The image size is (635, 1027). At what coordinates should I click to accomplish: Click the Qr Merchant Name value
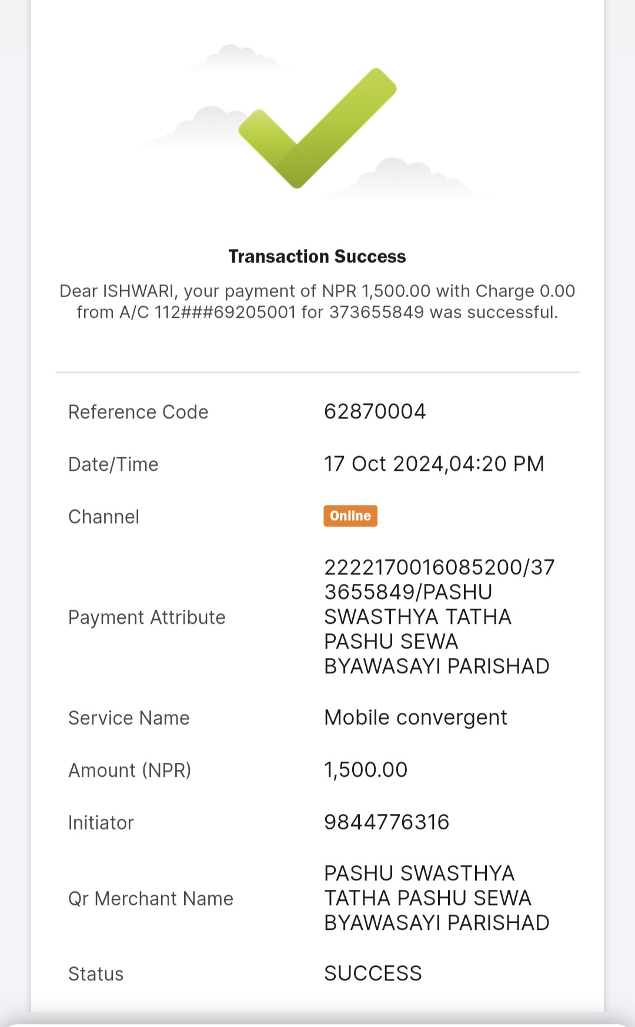click(x=437, y=898)
